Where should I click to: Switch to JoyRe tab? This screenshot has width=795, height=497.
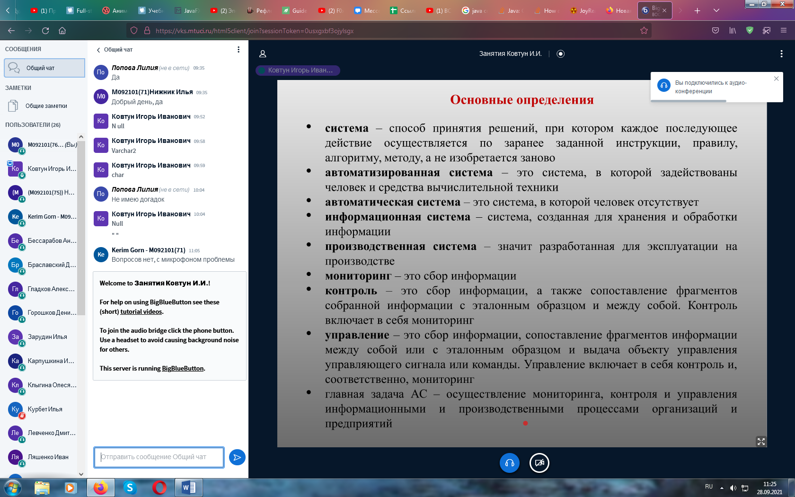click(582, 10)
